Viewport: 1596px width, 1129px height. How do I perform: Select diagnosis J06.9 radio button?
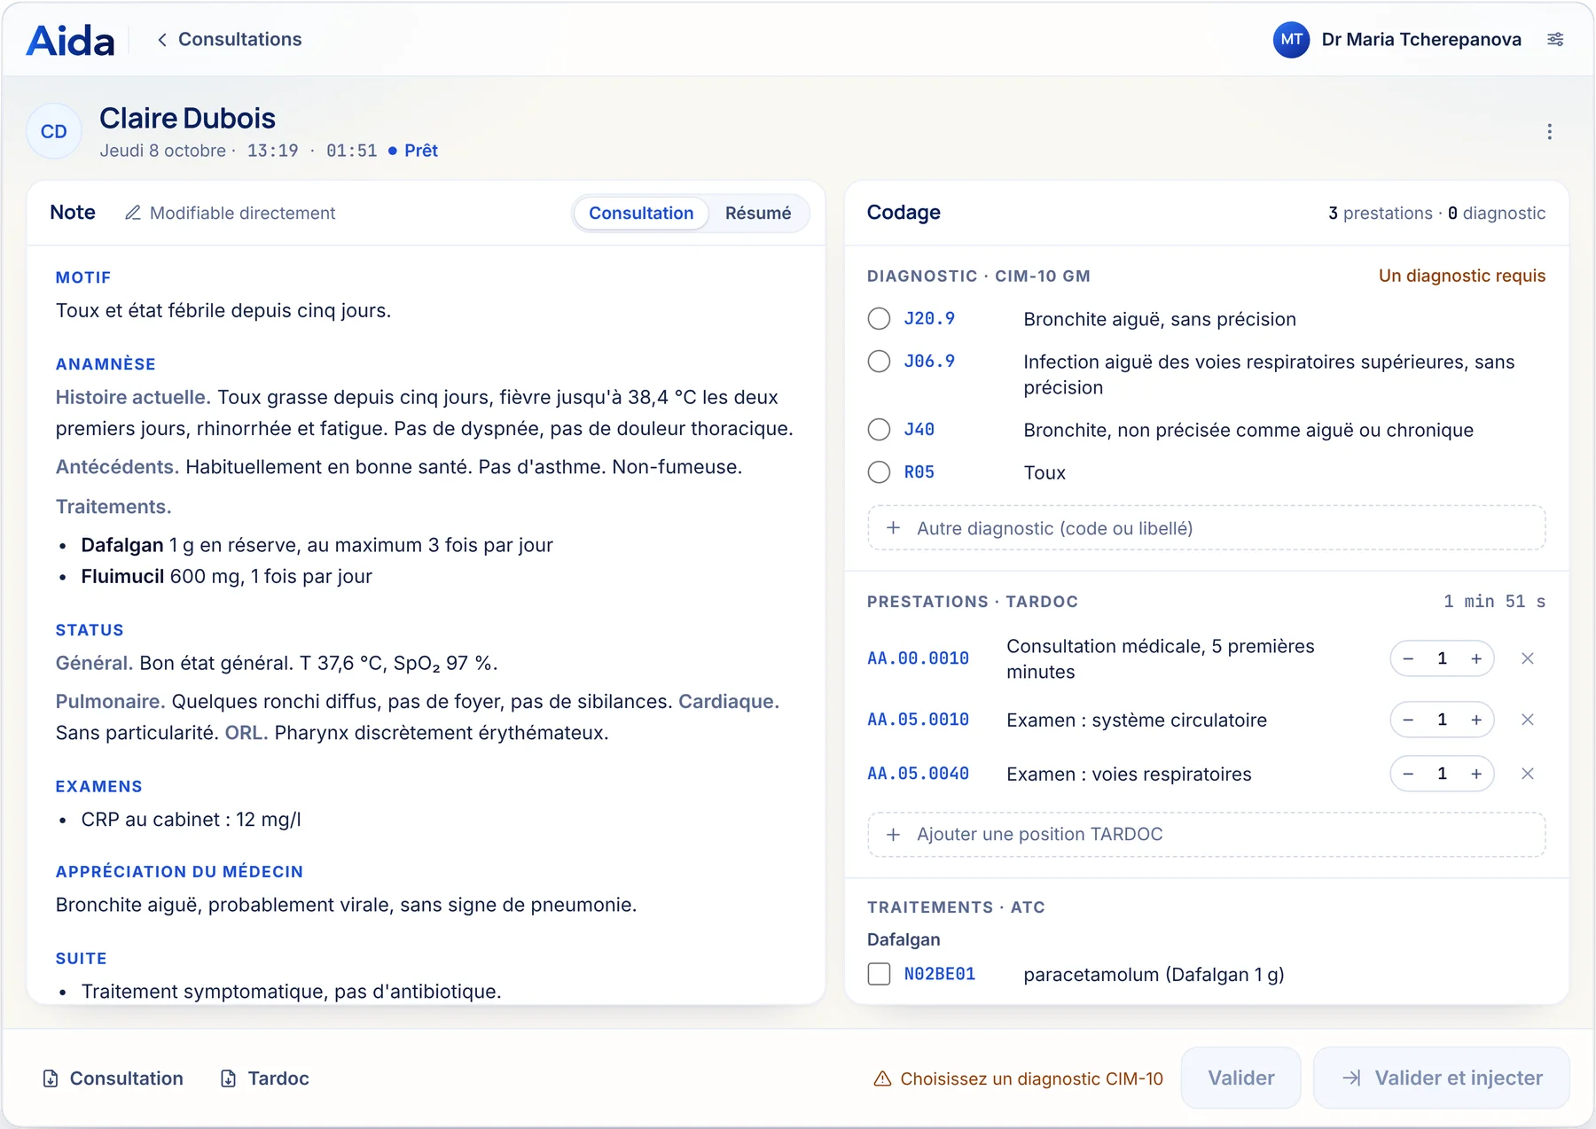pyautogui.click(x=879, y=362)
